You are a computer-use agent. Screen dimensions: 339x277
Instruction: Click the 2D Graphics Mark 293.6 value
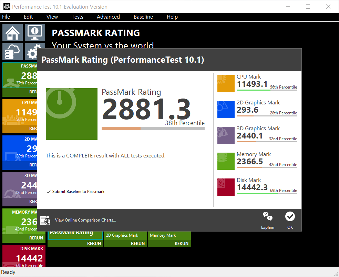click(x=248, y=110)
